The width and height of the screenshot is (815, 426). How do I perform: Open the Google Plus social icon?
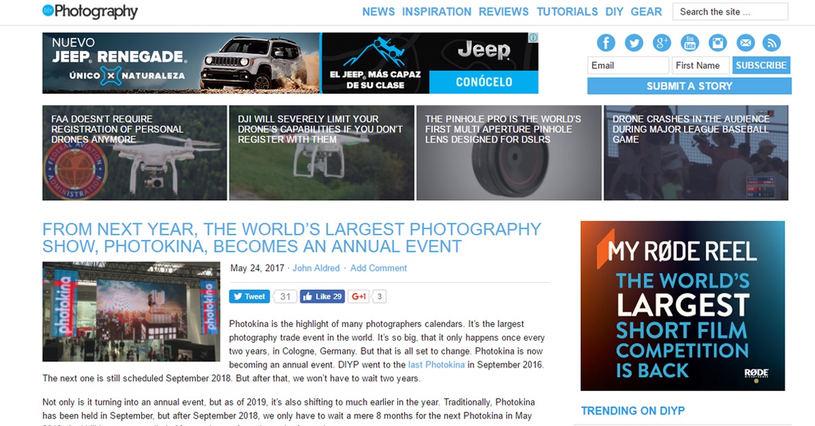662,43
